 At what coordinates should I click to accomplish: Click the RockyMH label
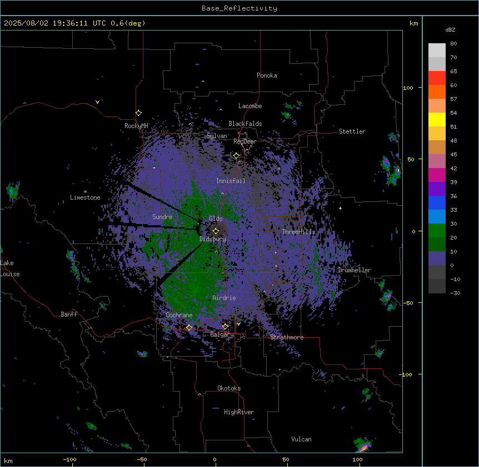click(x=136, y=125)
